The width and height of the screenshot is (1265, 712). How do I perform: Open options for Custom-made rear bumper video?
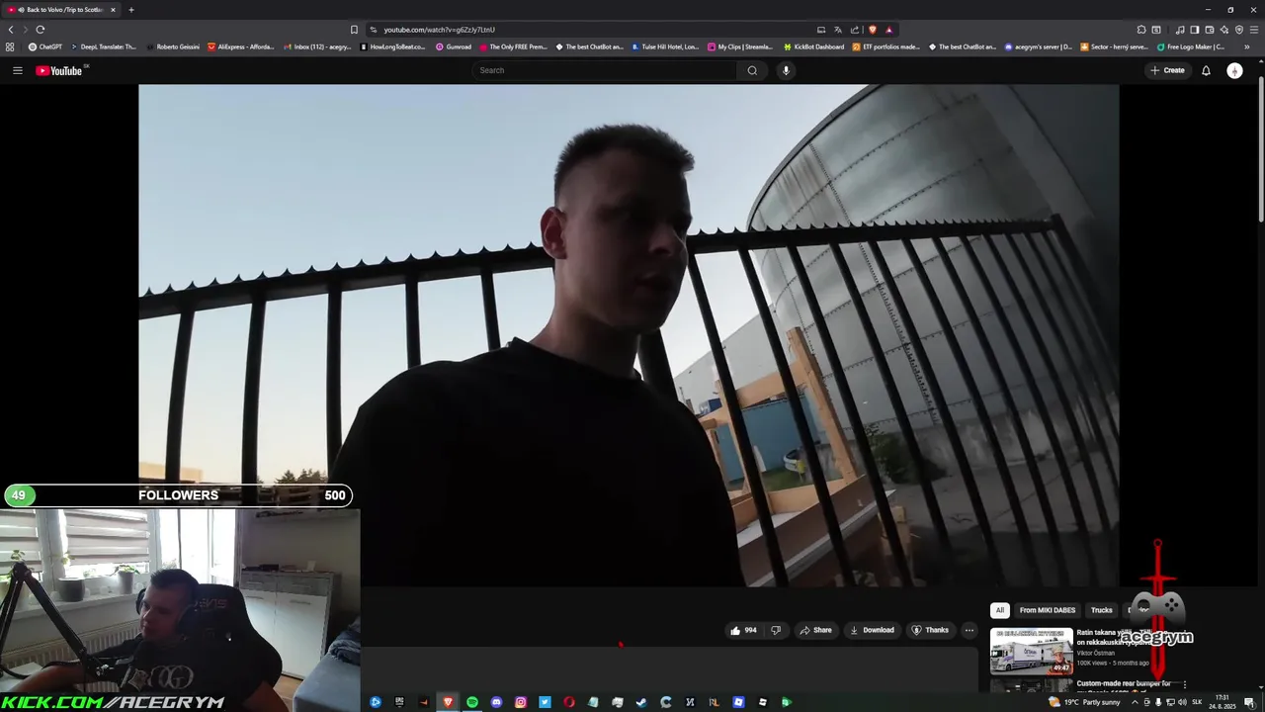point(1184,684)
